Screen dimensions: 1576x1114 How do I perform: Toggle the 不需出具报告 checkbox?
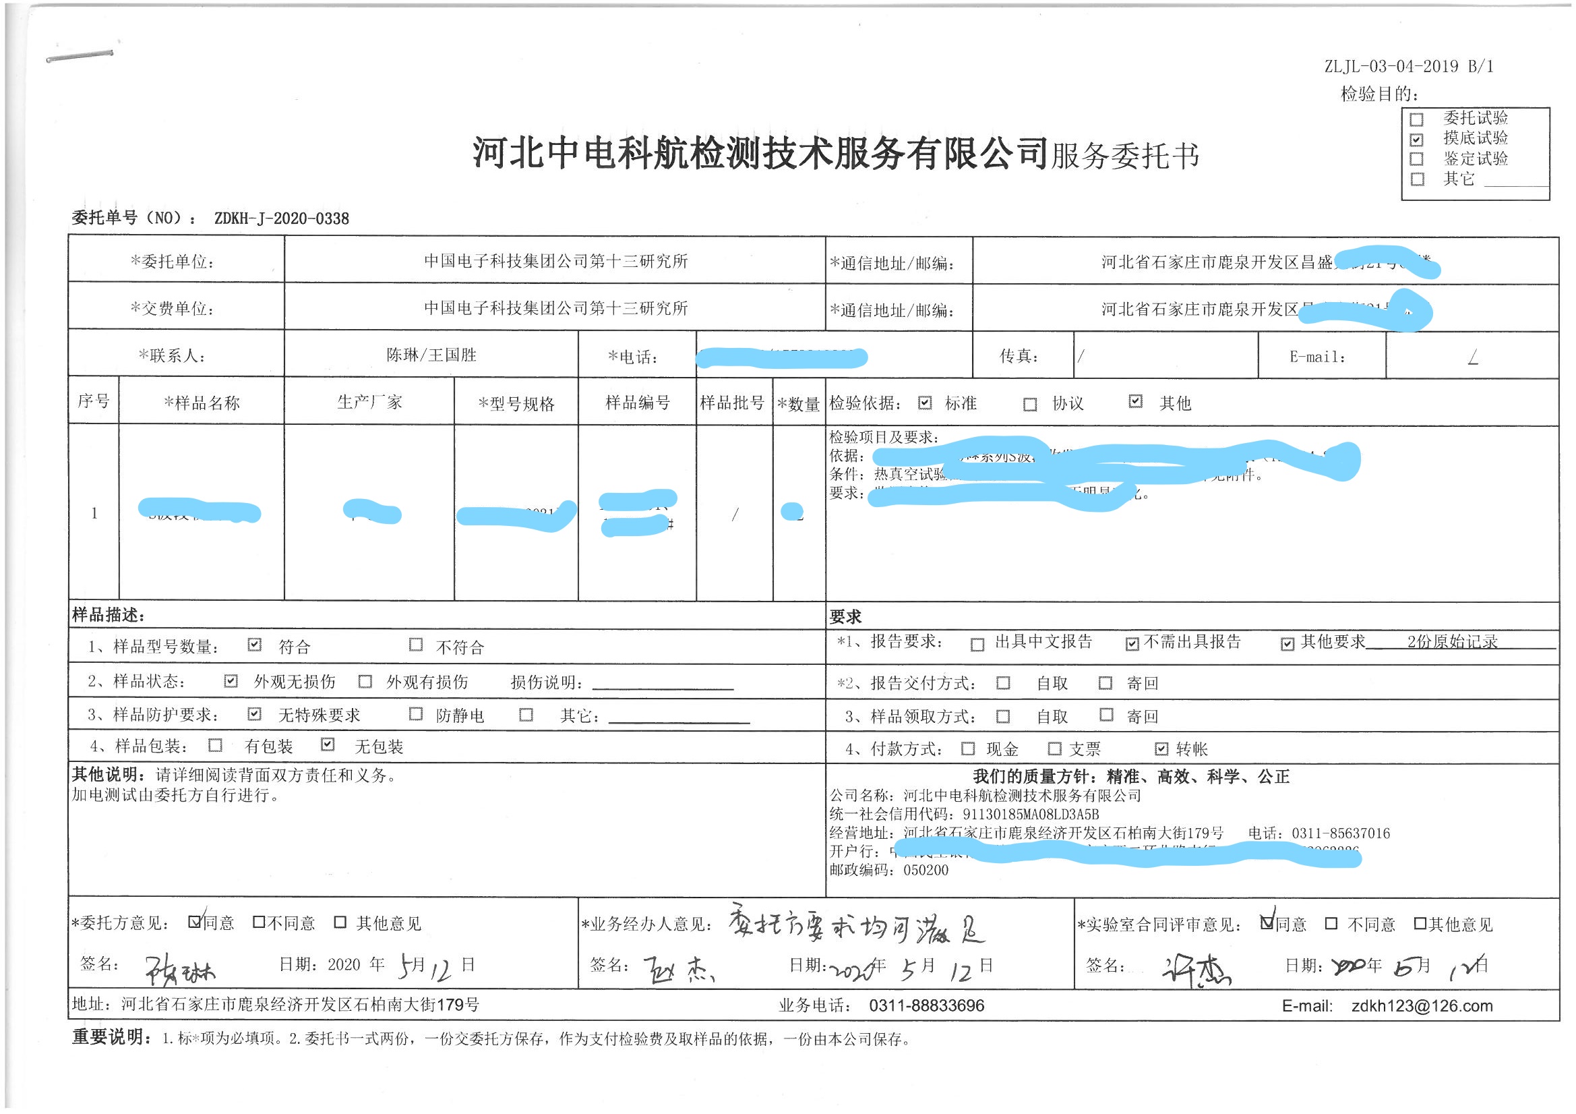pos(1132,643)
